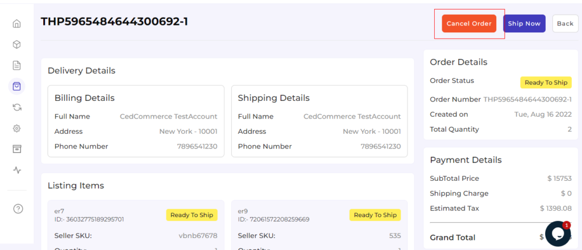This screenshot has width=582, height=250.
Task: Open the chat support bubble
Action: tap(557, 233)
